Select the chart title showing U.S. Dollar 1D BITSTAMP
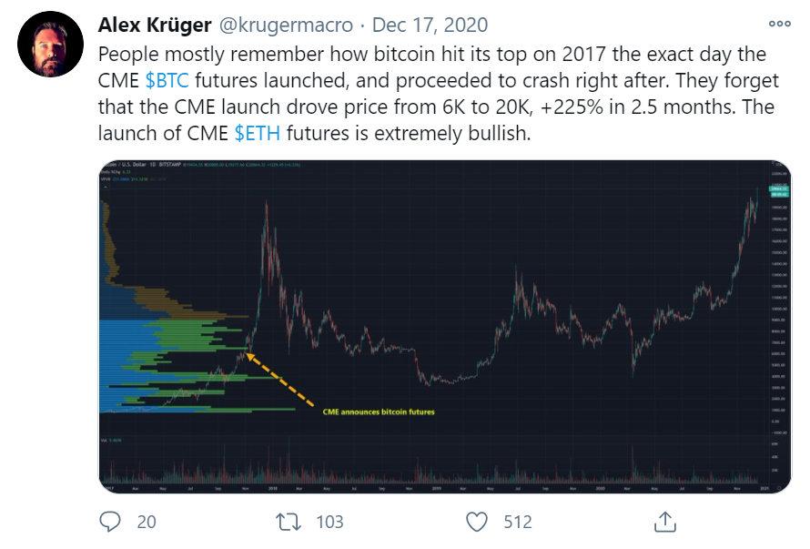The width and height of the screenshot is (810, 549). point(140,165)
